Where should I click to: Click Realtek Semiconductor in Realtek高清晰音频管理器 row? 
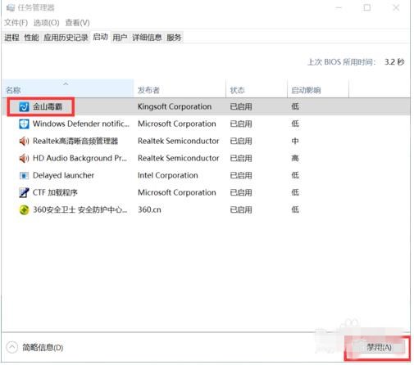(x=179, y=141)
